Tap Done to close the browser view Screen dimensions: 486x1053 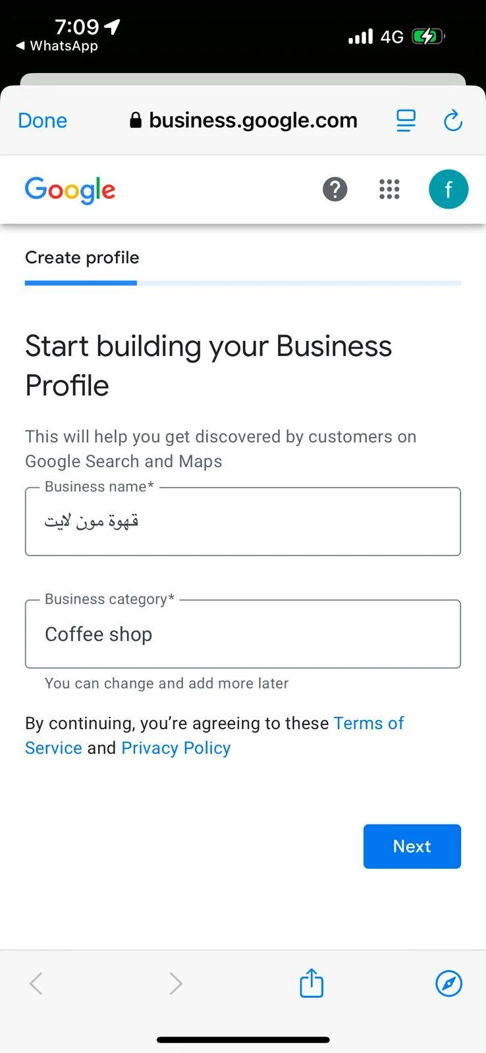tap(42, 120)
